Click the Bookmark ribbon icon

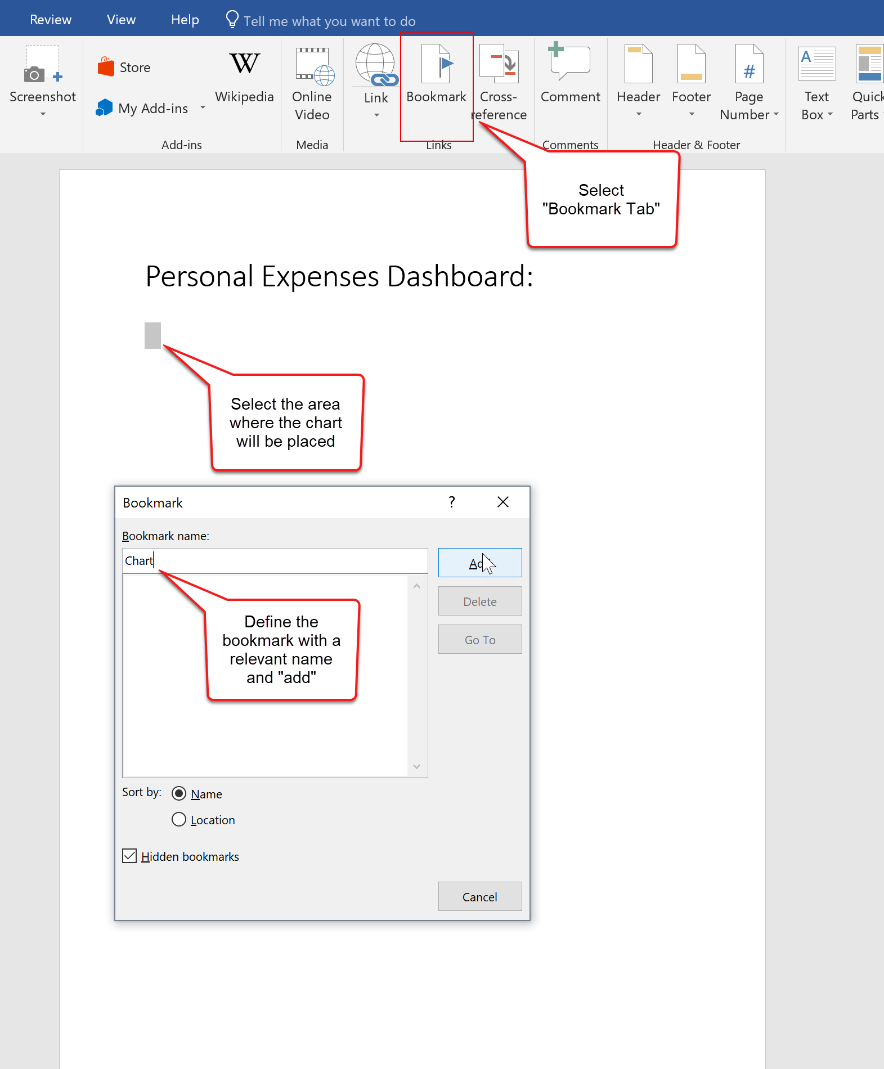(436, 65)
